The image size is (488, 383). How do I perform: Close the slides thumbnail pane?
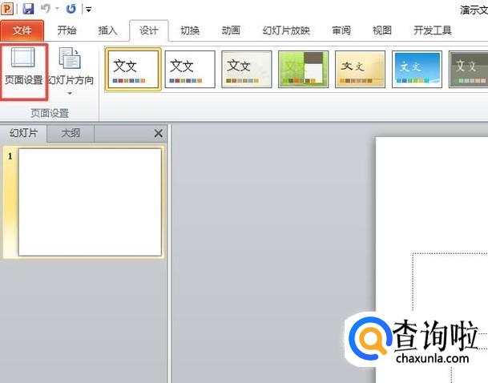[x=158, y=134]
